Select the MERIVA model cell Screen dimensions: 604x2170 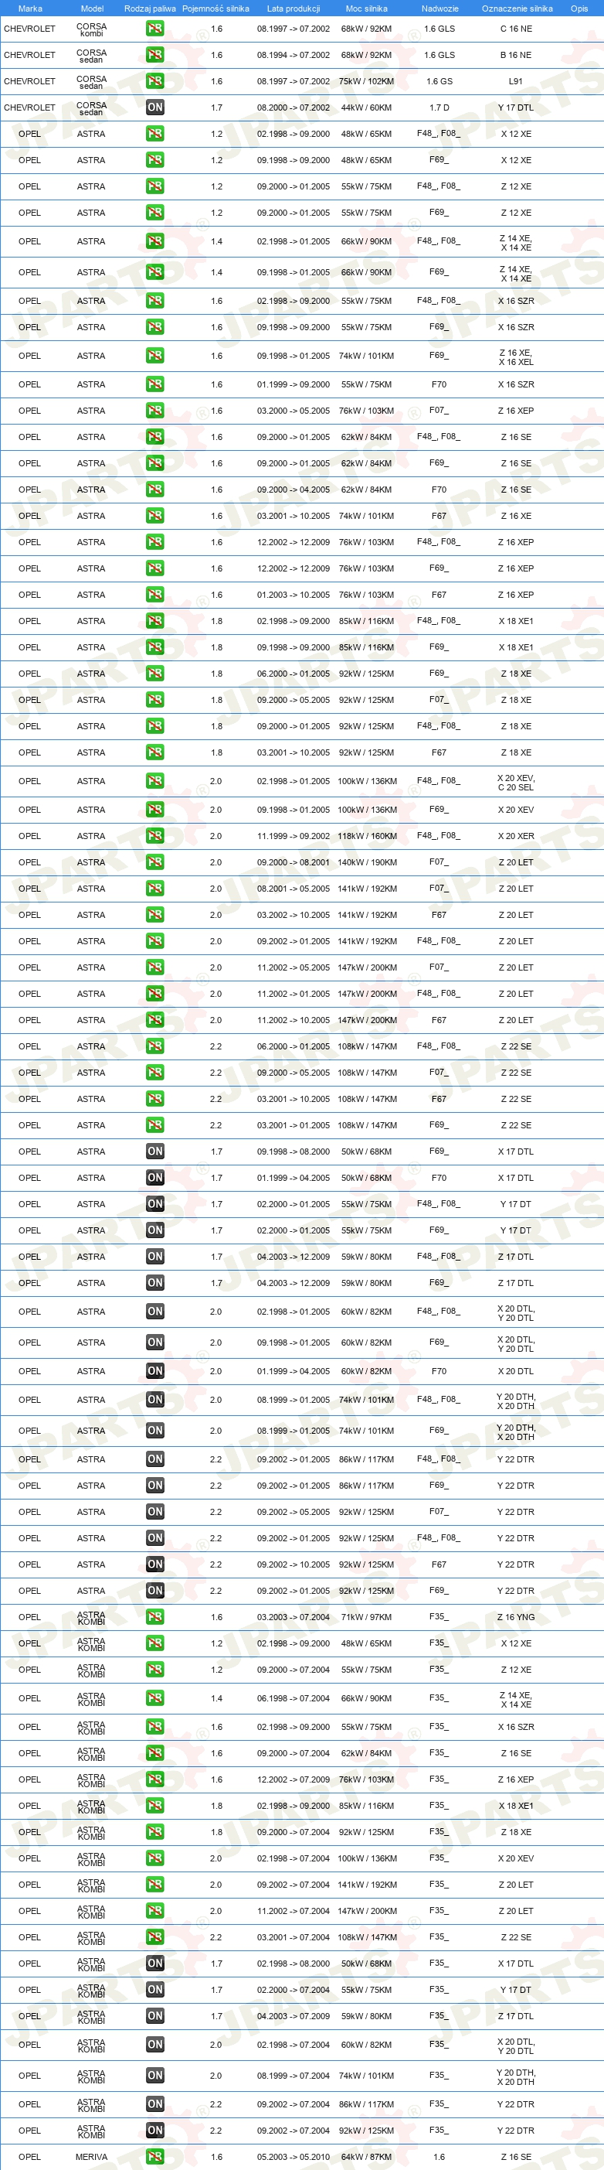tap(91, 2158)
